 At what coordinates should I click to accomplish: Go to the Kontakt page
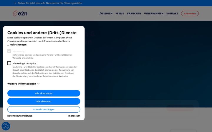point(172,13)
